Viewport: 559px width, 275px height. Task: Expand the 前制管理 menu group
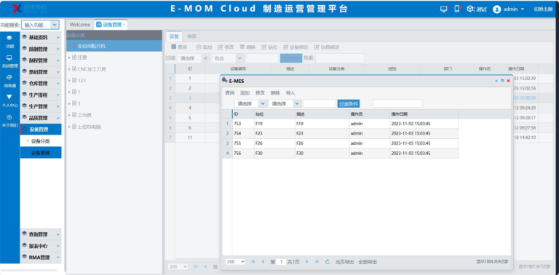point(41,49)
